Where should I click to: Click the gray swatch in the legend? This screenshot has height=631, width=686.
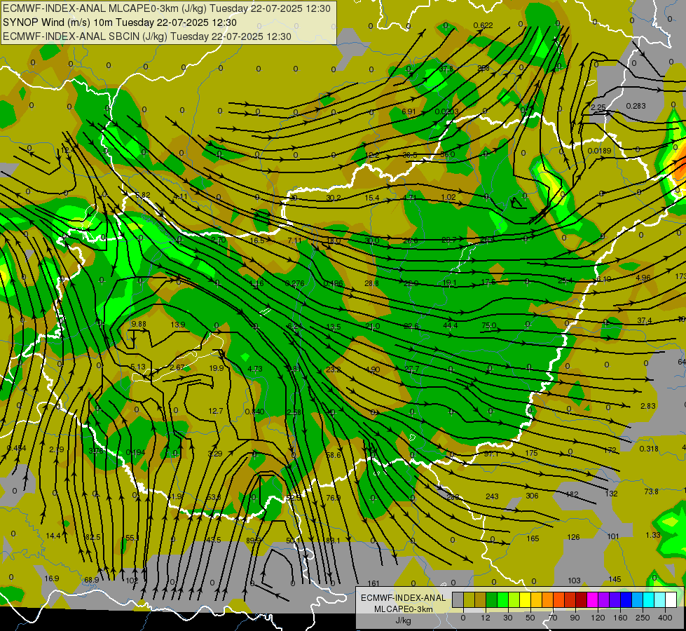(458, 599)
